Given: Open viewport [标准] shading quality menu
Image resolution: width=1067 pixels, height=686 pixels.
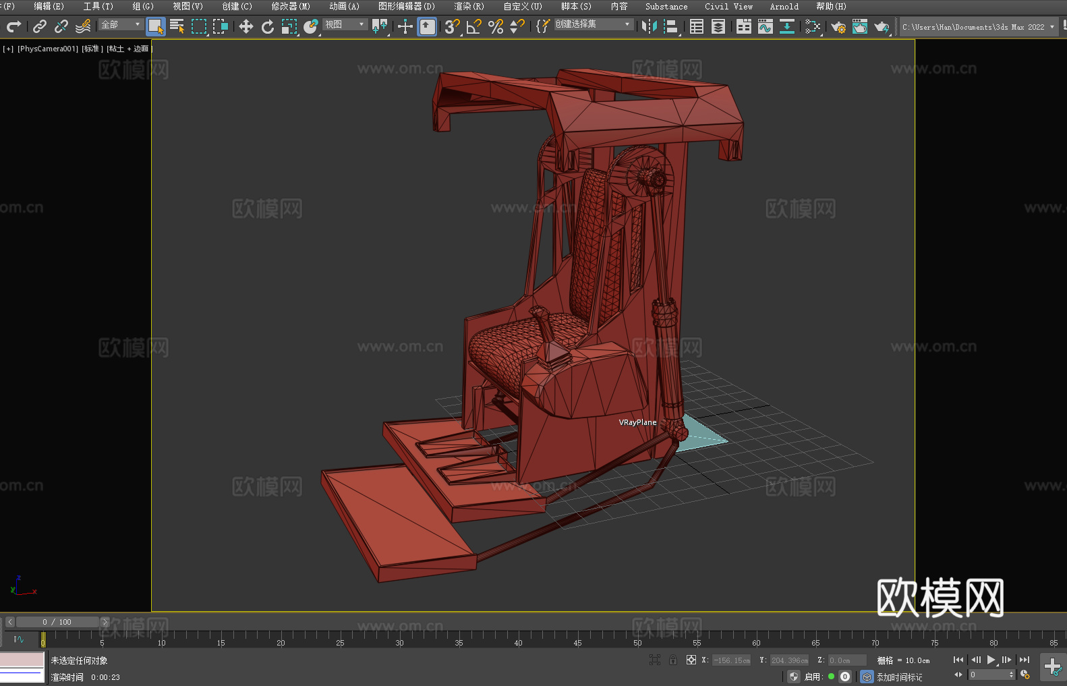Looking at the screenshot, I should [x=92, y=49].
